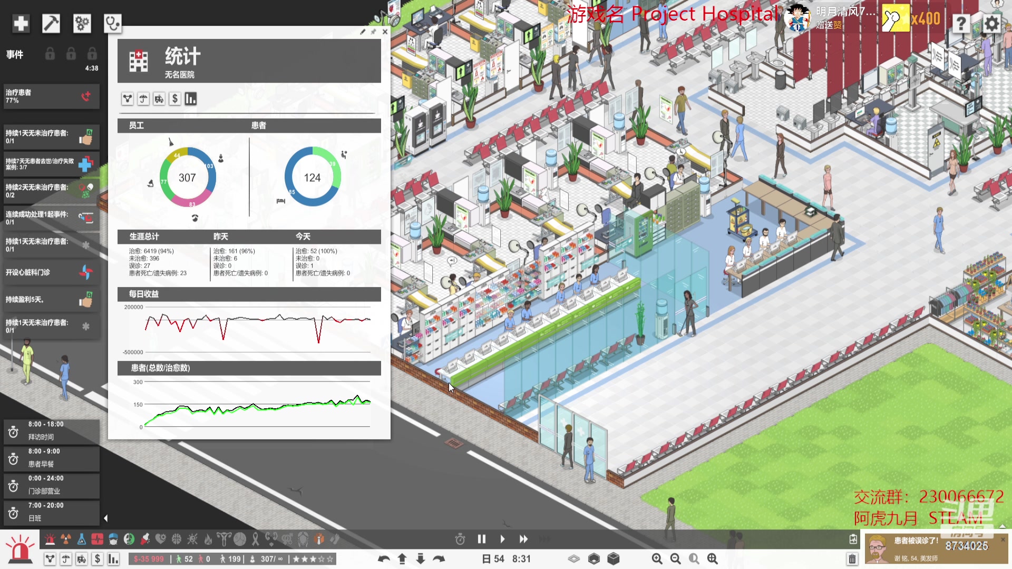Open bottom-bar dollar finance icon
The image size is (1012, 569).
[x=98, y=559]
